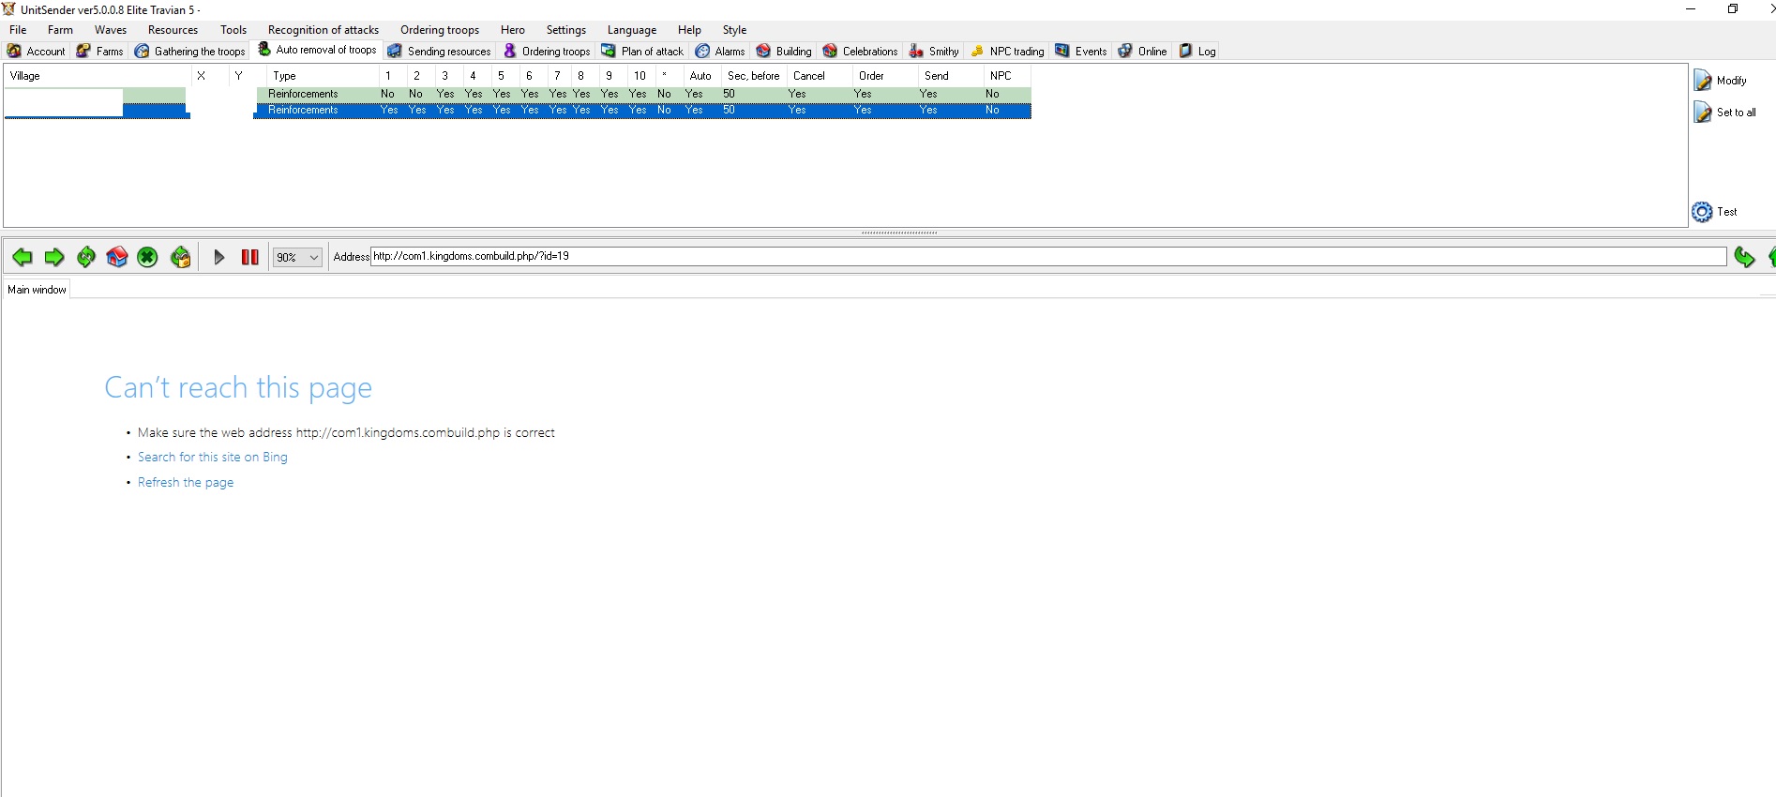Open the Help menu
The height and width of the screenshot is (797, 1776).
(689, 30)
